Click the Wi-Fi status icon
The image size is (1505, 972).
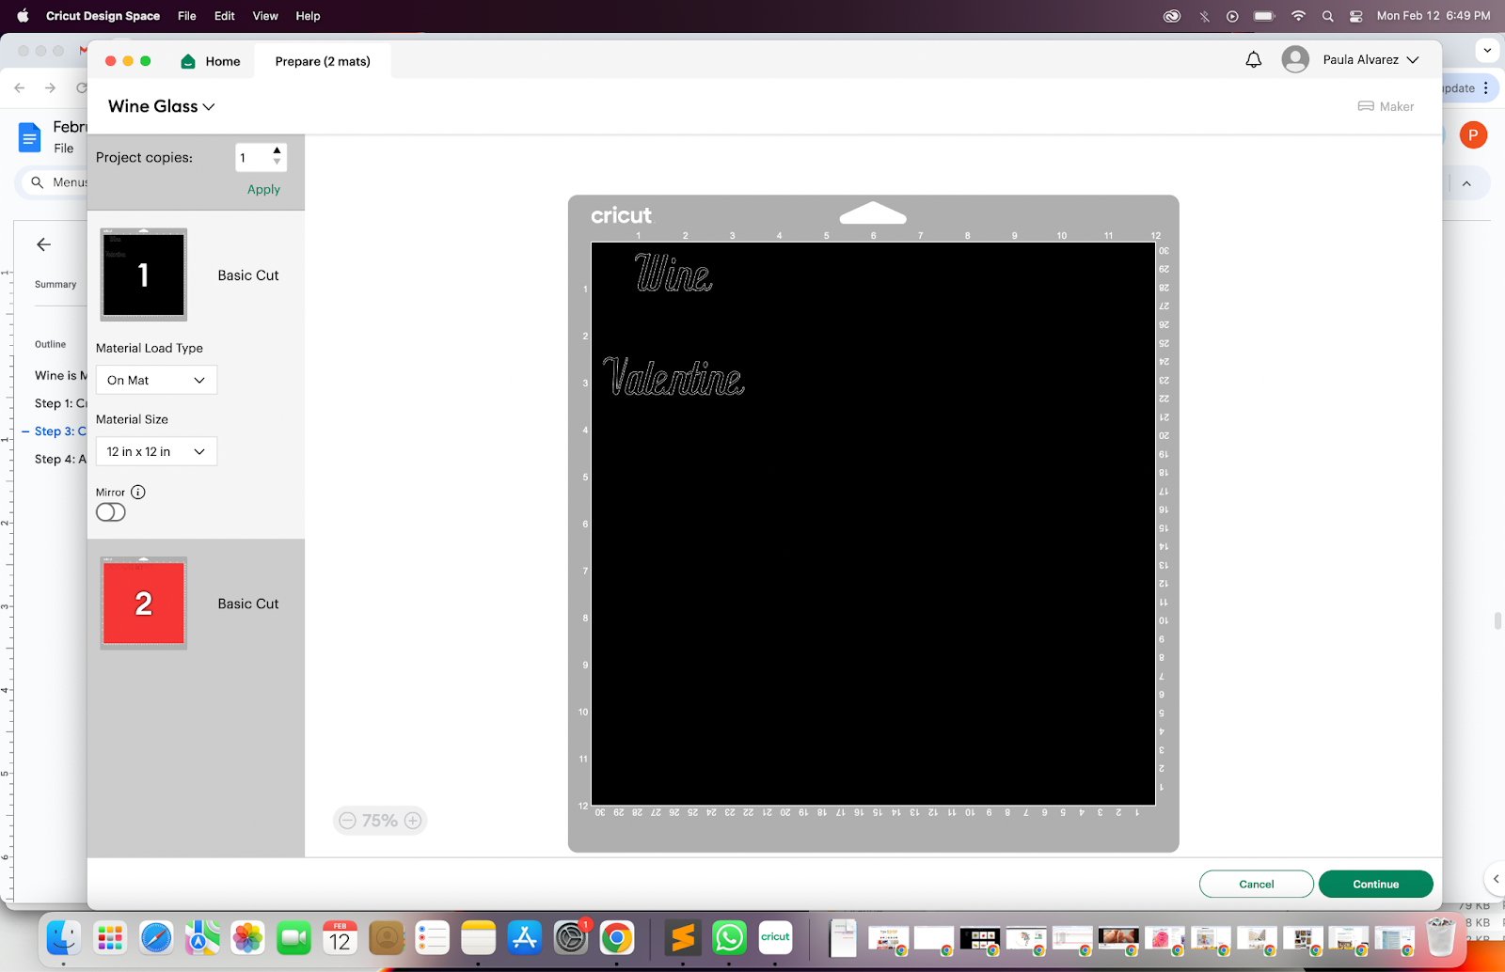tap(1298, 16)
